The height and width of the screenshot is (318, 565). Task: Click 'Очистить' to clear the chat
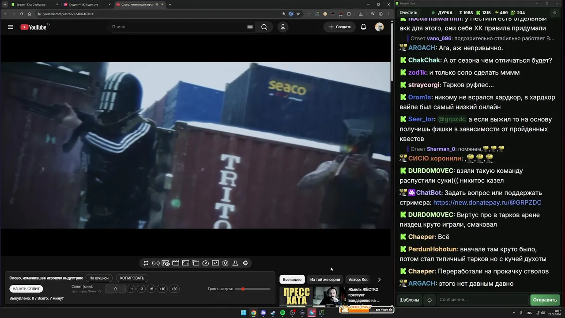(x=408, y=13)
